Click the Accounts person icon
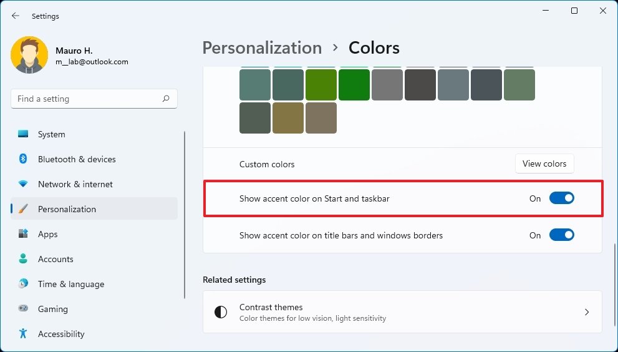This screenshot has width=618, height=352. (23, 258)
